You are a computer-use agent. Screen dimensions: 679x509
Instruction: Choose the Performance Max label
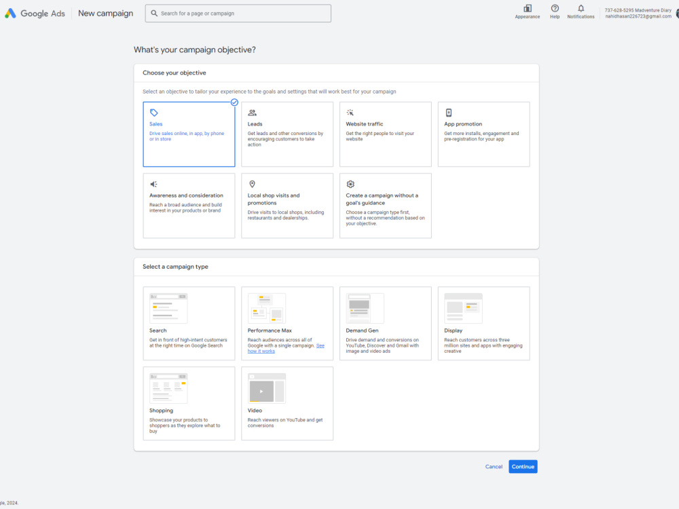(270, 331)
